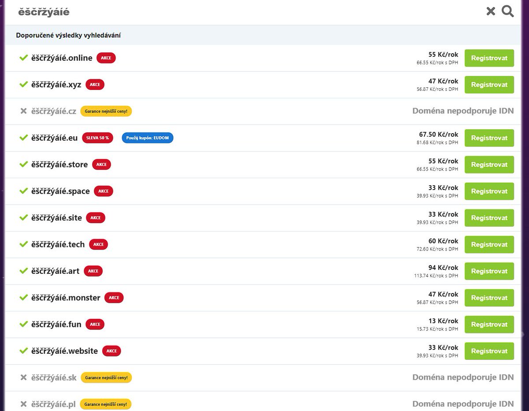Click the green checkmark beside ěščřžýáíé.space
This screenshot has height=411, width=529.
click(24, 191)
